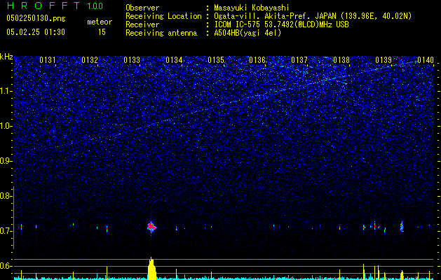Click the 0136 time marker
This screenshot has width=441, height=280.
point(257,59)
